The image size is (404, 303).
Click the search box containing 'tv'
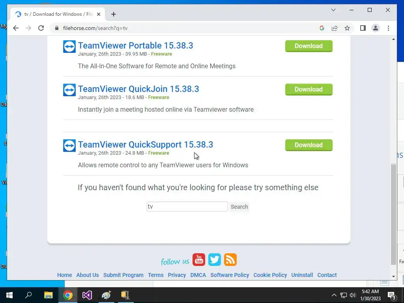point(187,207)
